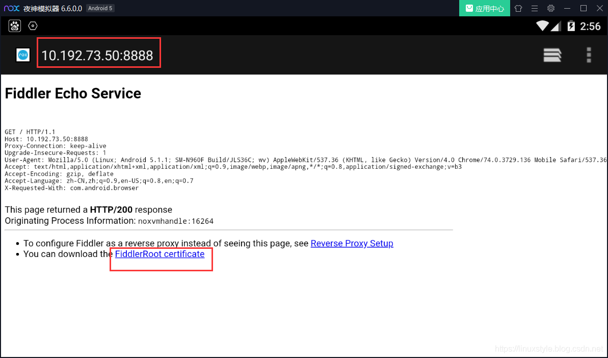Click the noxvmhandle:16264 process text
This screenshot has width=608, height=358.
pyautogui.click(x=176, y=221)
